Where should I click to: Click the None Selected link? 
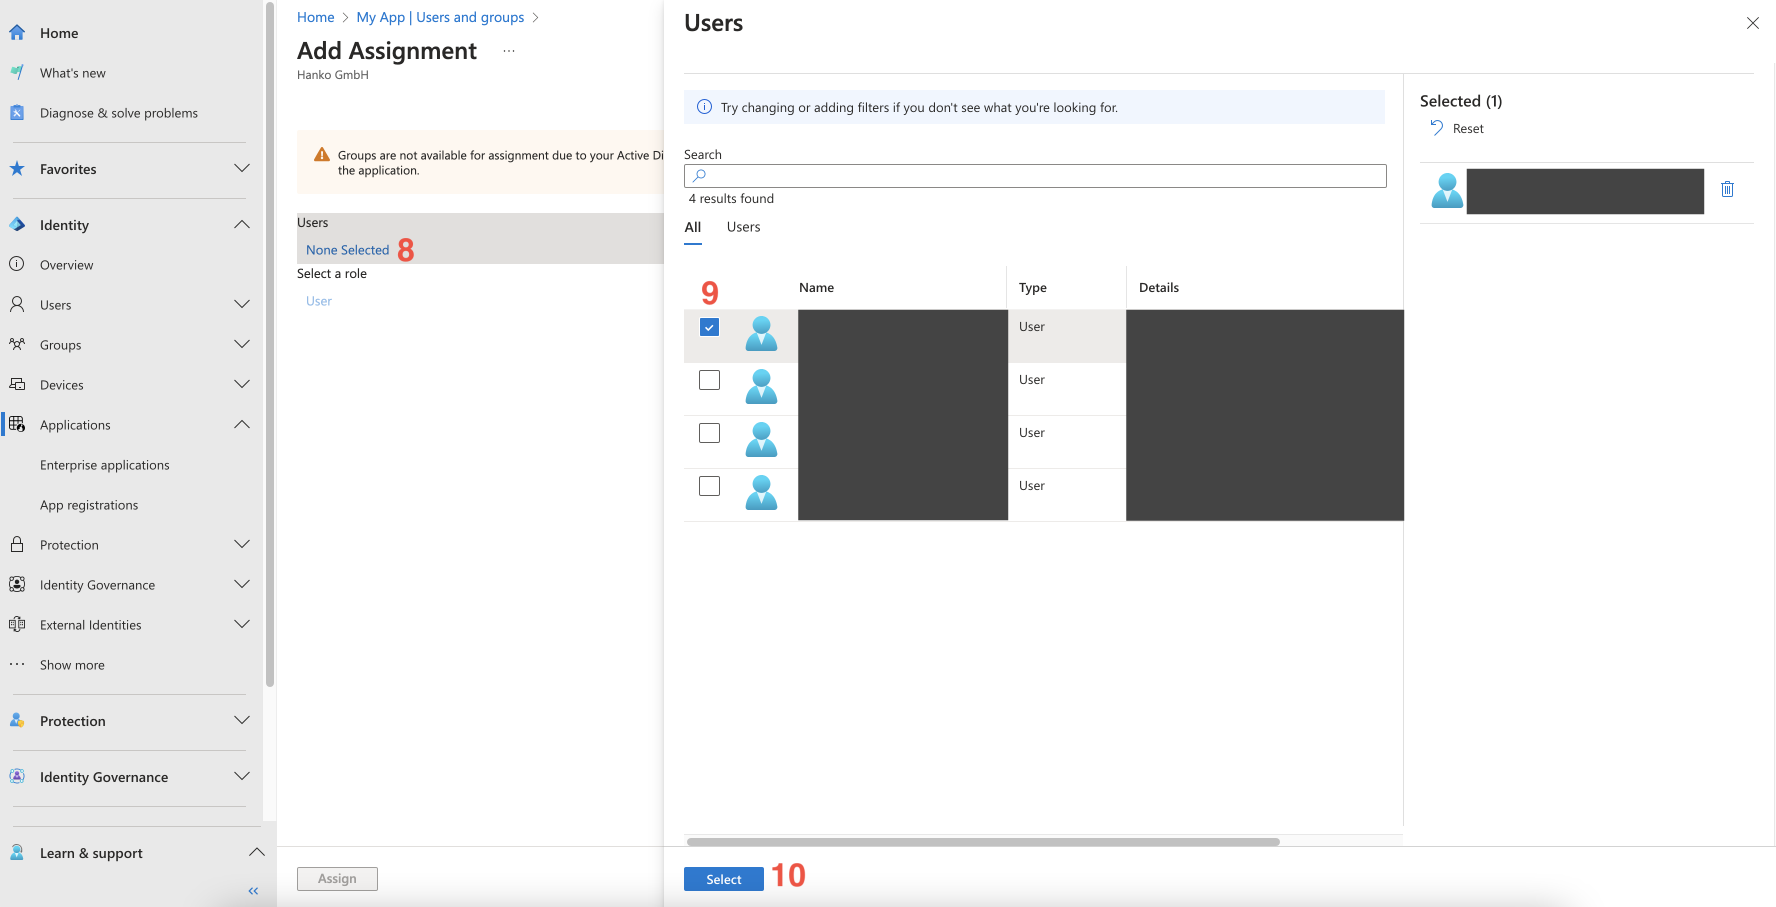[x=347, y=249]
